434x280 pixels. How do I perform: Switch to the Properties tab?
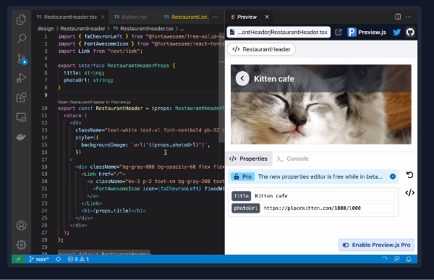coord(248,158)
